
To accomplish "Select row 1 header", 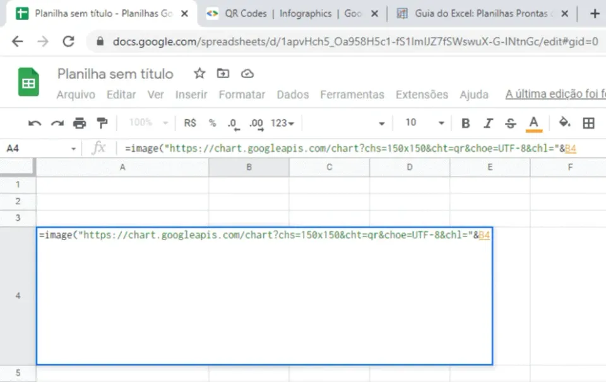I will (x=18, y=185).
